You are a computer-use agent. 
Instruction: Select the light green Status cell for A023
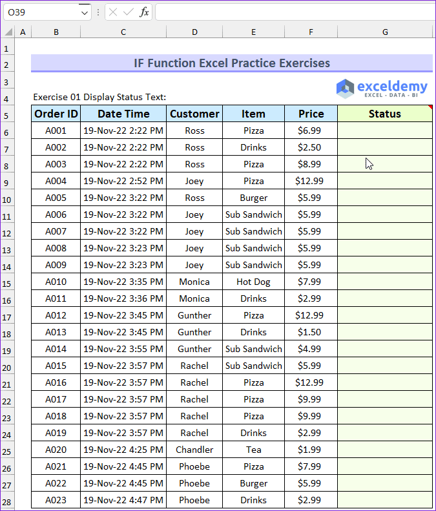click(385, 500)
